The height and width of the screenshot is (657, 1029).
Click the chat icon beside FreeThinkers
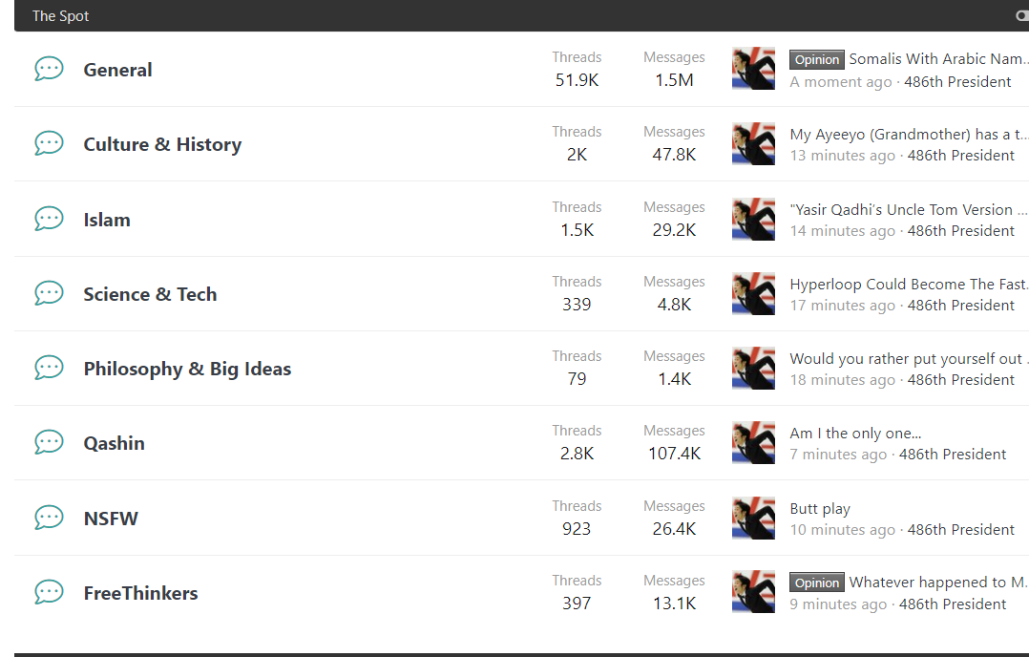(x=49, y=592)
